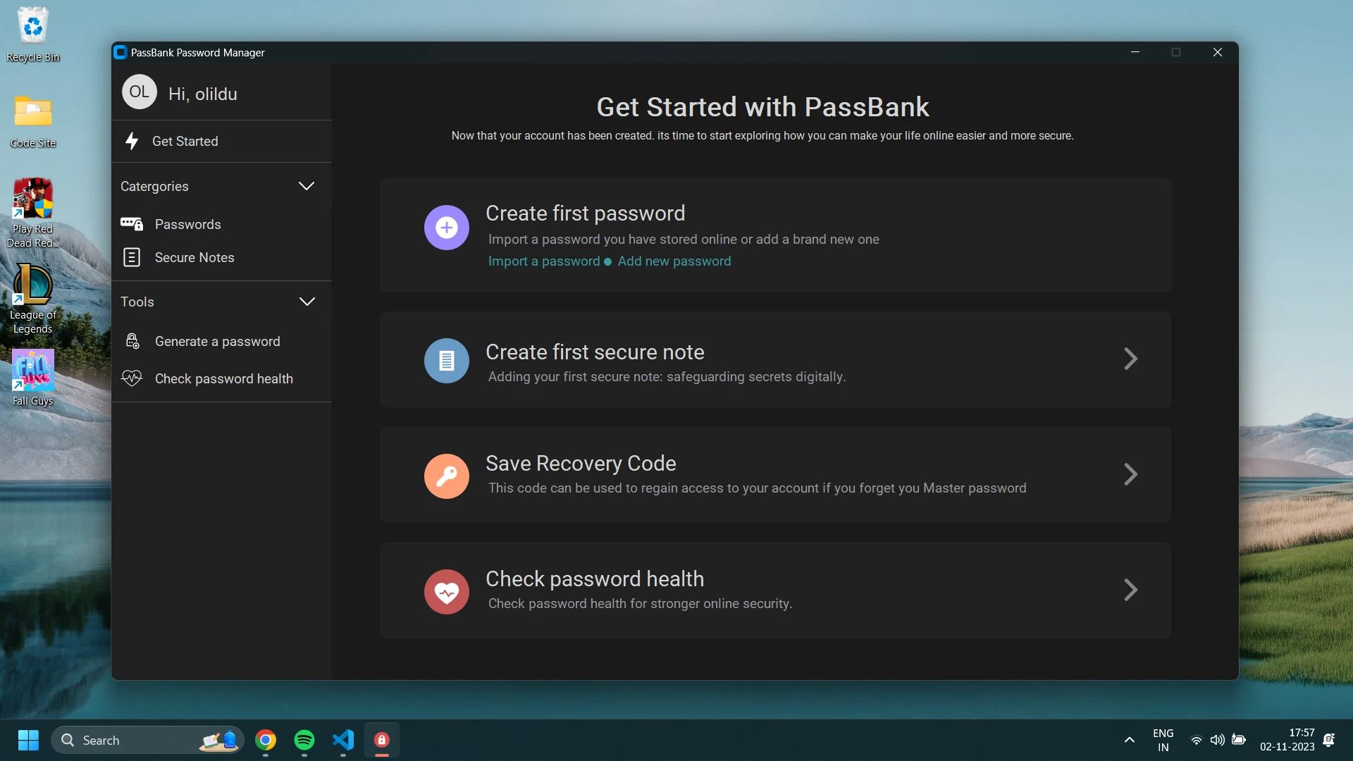Click the orange recovery code key icon

tap(446, 476)
